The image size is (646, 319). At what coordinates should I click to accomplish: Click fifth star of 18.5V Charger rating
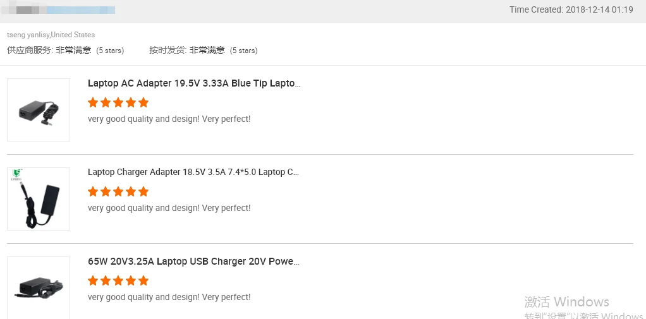point(143,191)
